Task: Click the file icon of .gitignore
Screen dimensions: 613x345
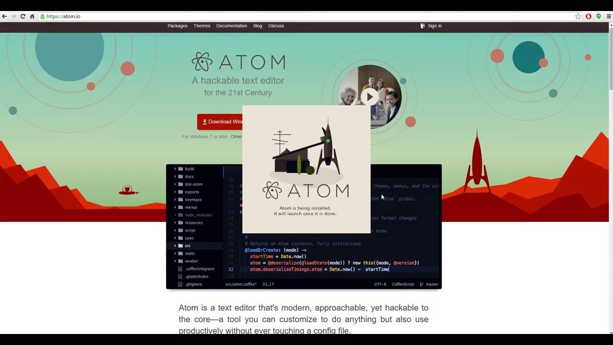Action: (x=181, y=284)
